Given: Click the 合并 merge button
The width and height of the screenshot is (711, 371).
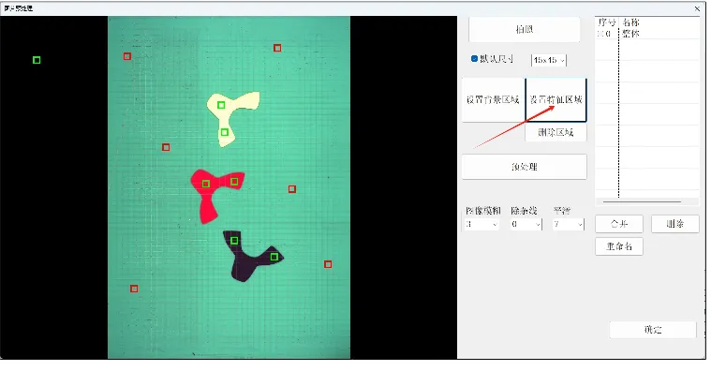Looking at the screenshot, I should [x=619, y=224].
